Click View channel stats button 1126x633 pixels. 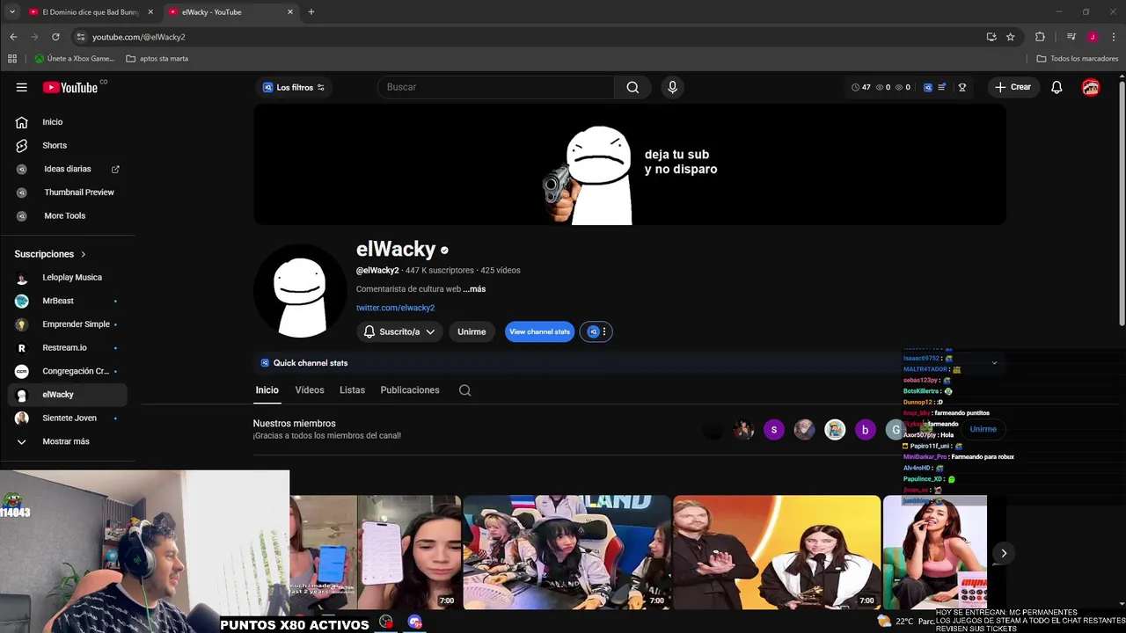(539, 331)
